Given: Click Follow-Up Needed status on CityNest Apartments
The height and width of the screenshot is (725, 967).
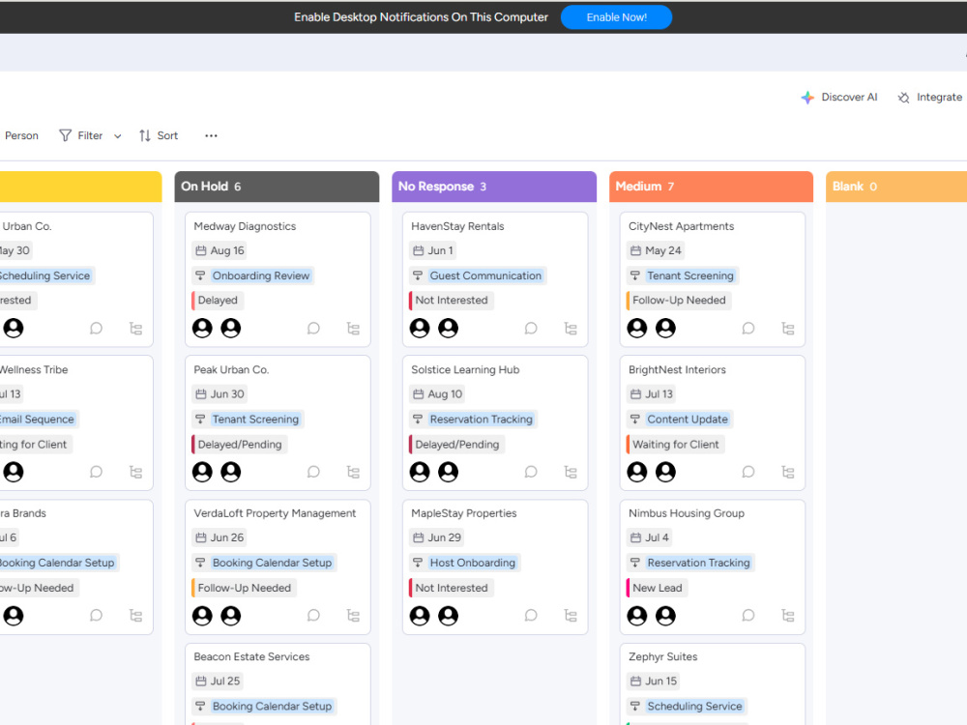Looking at the screenshot, I should click(x=679, y=301).
